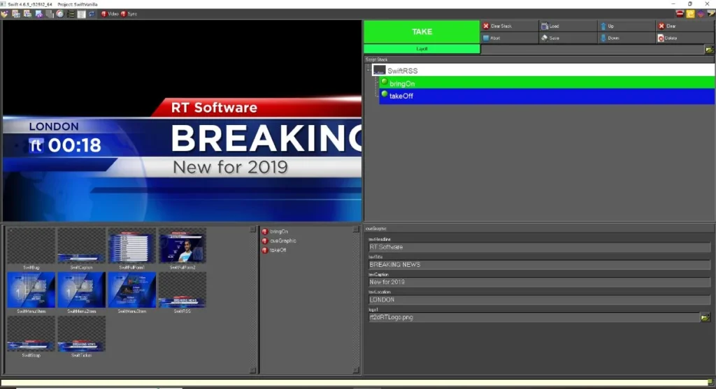This screenshot has height=389, width=716.
Task: Select the SwiftRSS row in Script Stack
Action: [x=543, y=71]
